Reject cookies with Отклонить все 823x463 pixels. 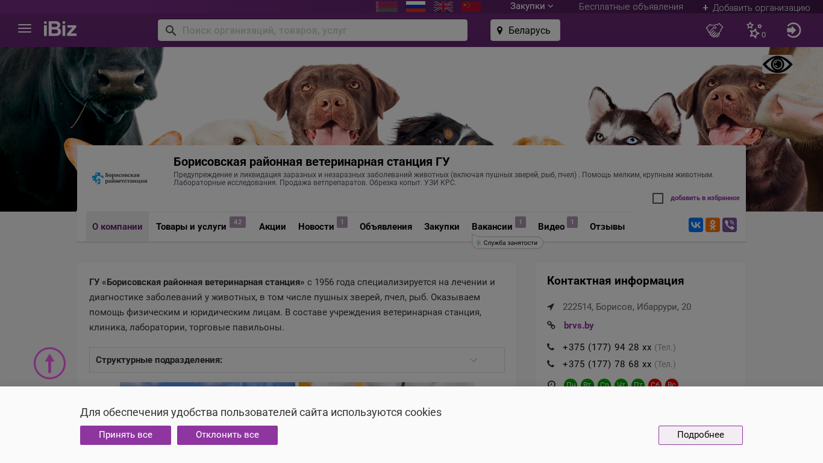[227, 435]
